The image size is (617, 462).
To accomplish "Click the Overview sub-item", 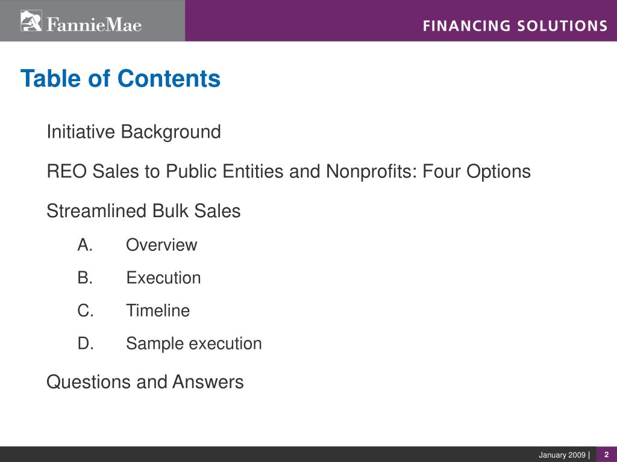I will [x=161, y=245].
